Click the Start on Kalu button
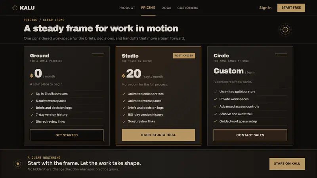This screenshot has height=178, width=317. click(287, 164)
